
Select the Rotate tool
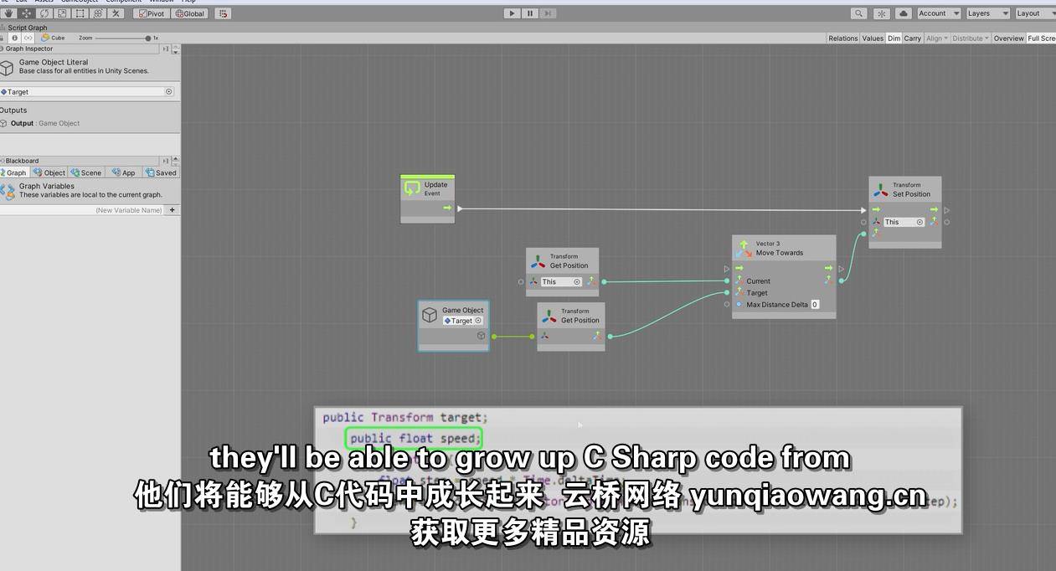click(x=44, y=13)
